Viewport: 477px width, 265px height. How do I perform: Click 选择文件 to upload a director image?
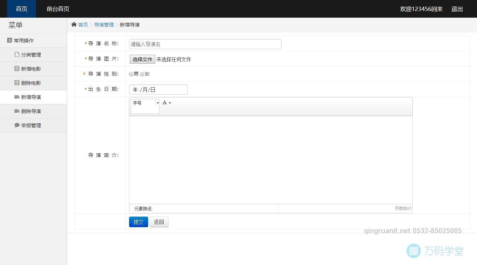click(x=142, y=59)
